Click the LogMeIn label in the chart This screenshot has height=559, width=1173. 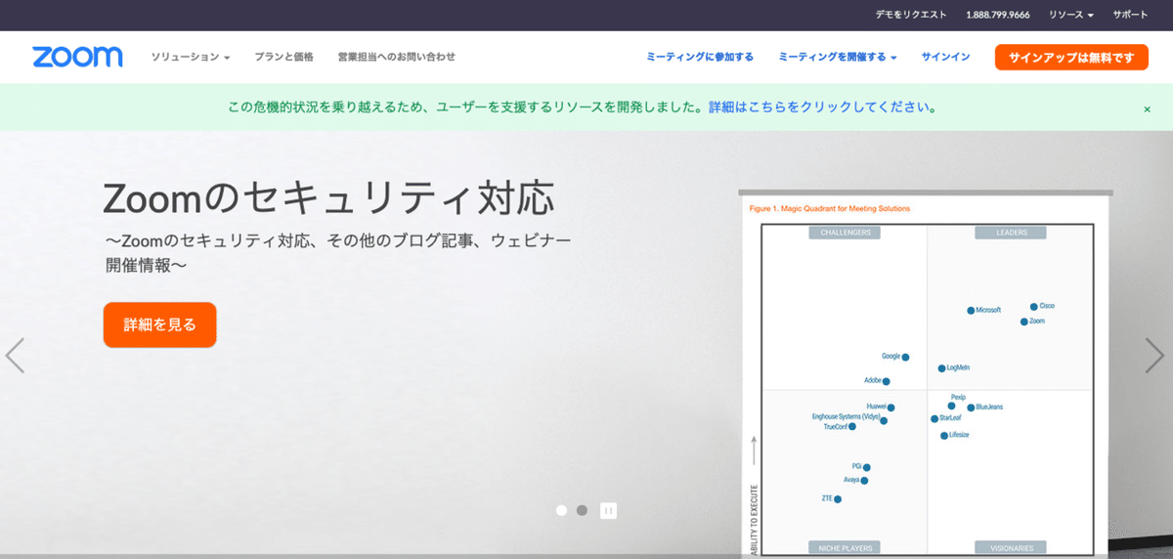click(x=959, y=368)
